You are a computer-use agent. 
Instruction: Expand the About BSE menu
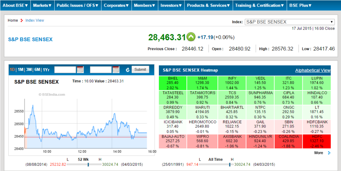(15, 5)
